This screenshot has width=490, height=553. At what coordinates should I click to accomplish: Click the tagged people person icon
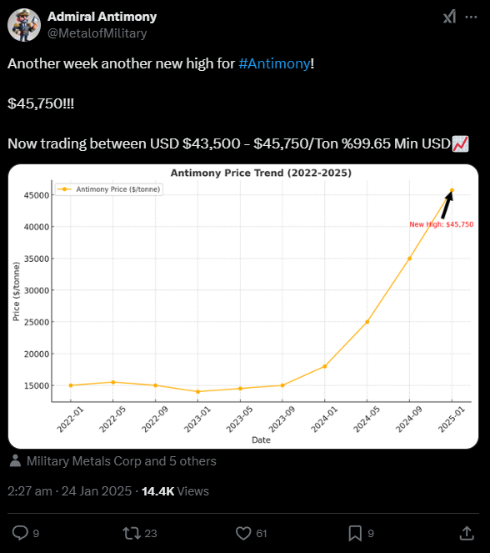point(15,460)
